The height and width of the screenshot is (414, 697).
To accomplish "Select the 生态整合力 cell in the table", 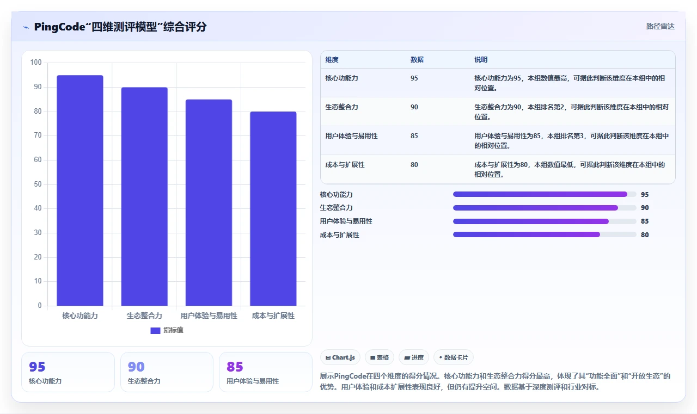I will pos(341,107).
